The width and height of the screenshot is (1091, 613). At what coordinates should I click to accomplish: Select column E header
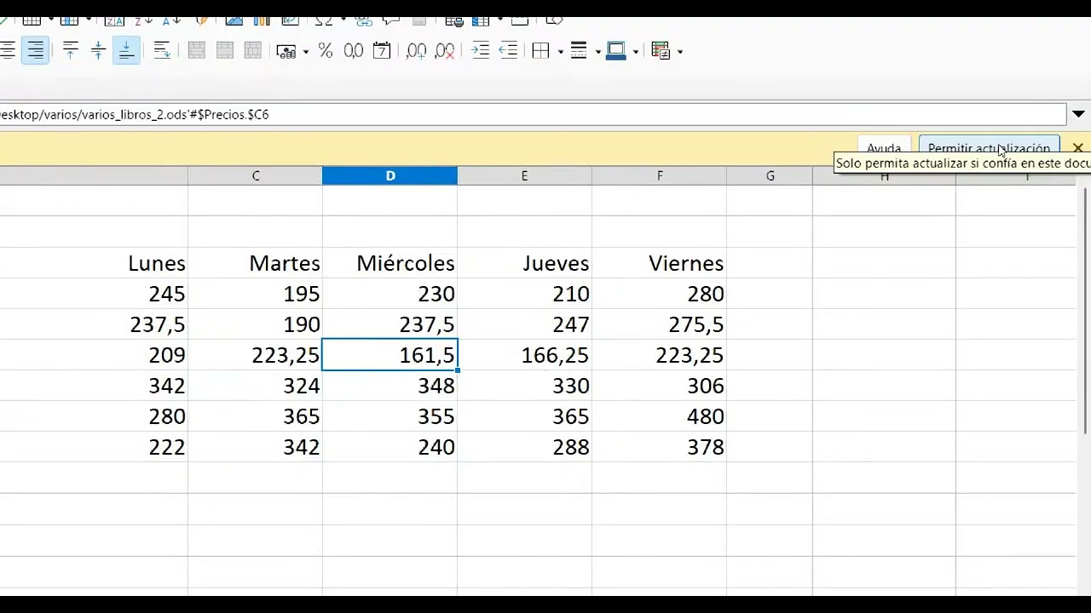[x=524, y=175]
